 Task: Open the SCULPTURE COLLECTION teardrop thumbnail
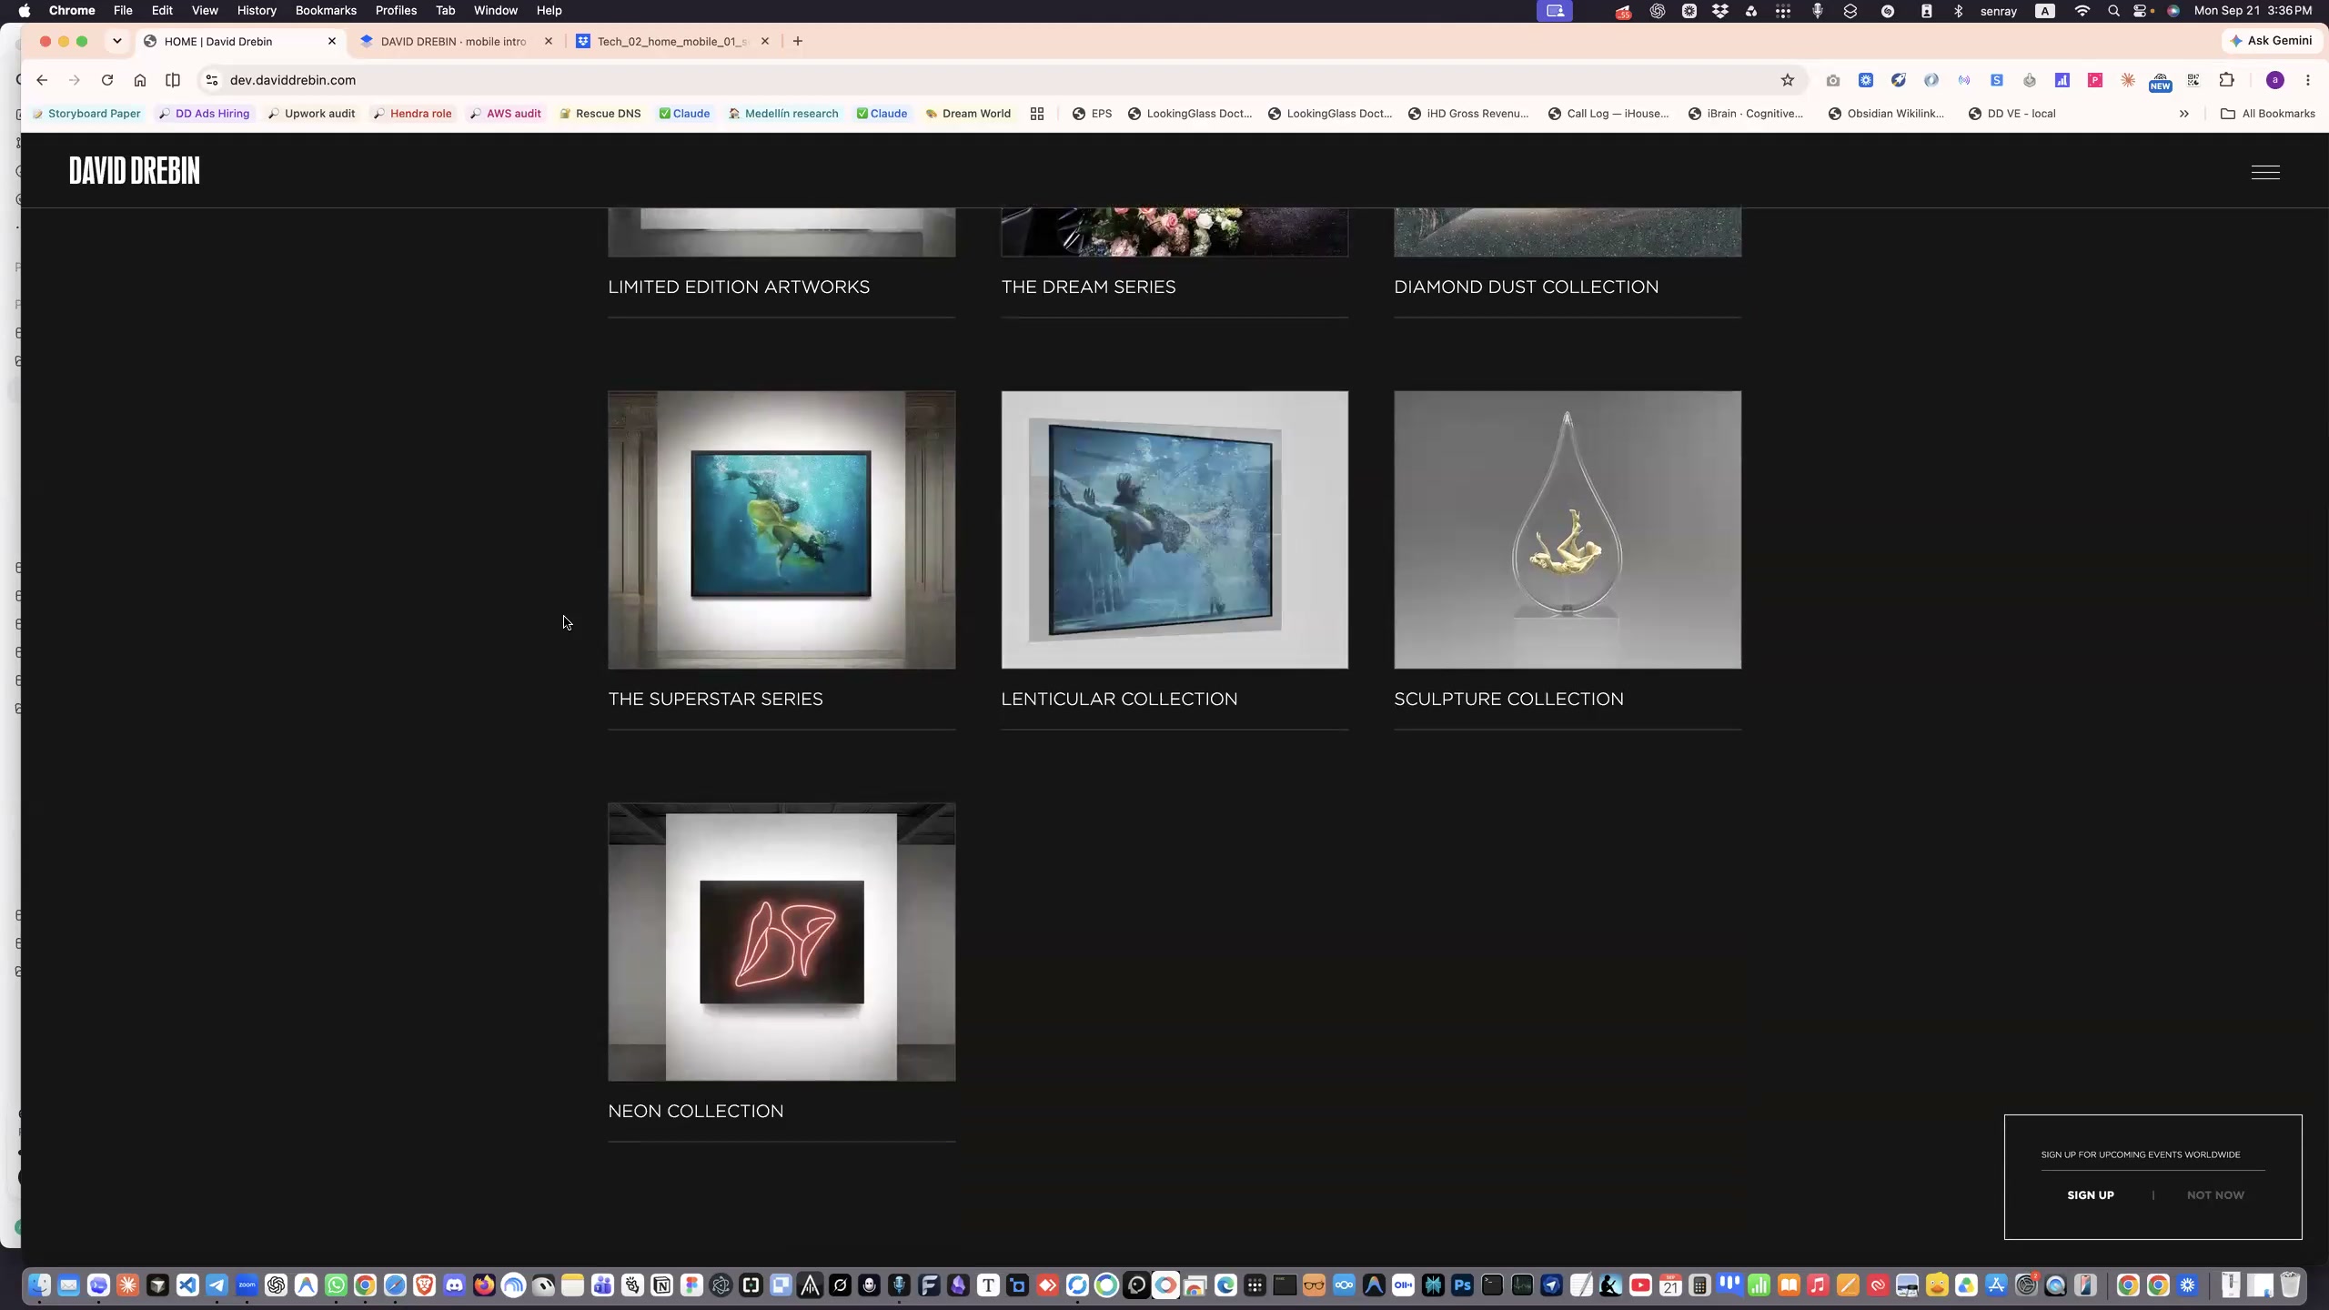tap(1568, 530)
